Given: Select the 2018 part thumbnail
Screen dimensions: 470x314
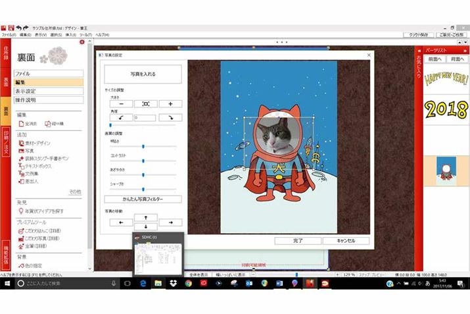Looking at the screenshot, I should coord(446,109).
